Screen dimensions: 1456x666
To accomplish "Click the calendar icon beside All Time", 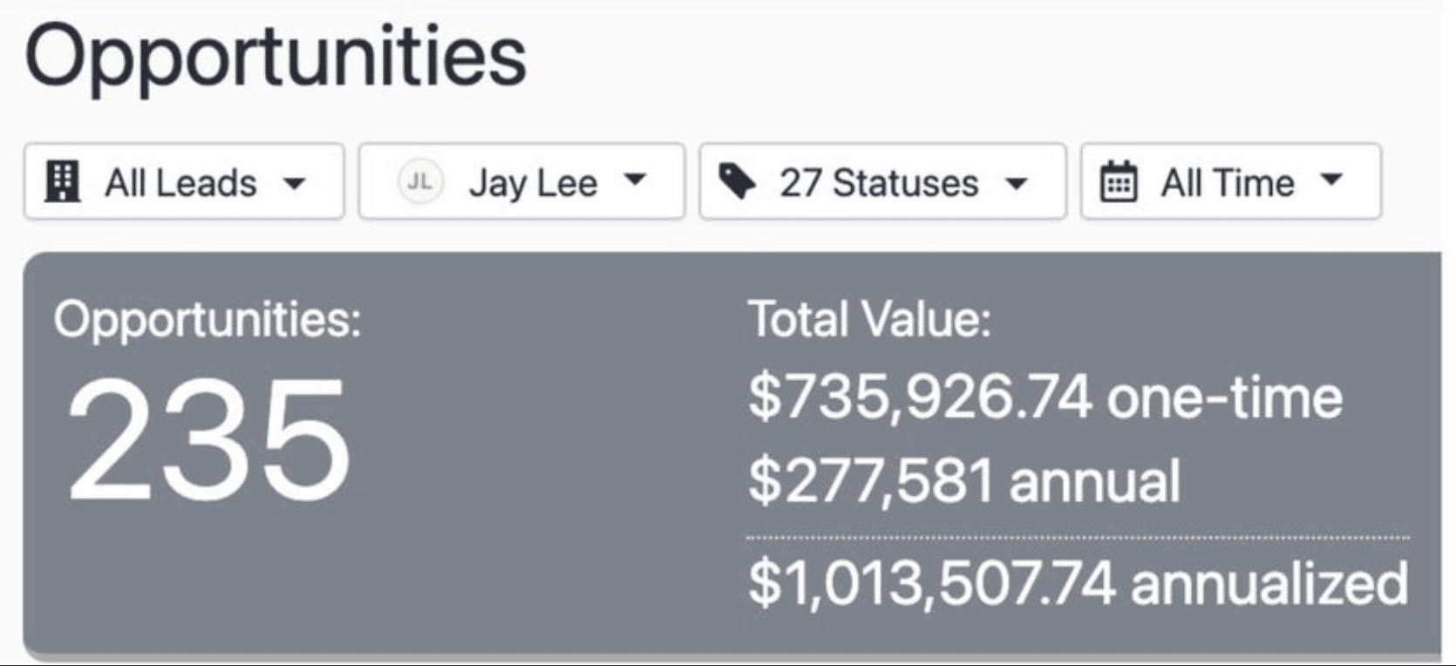I will point(1119,181).
